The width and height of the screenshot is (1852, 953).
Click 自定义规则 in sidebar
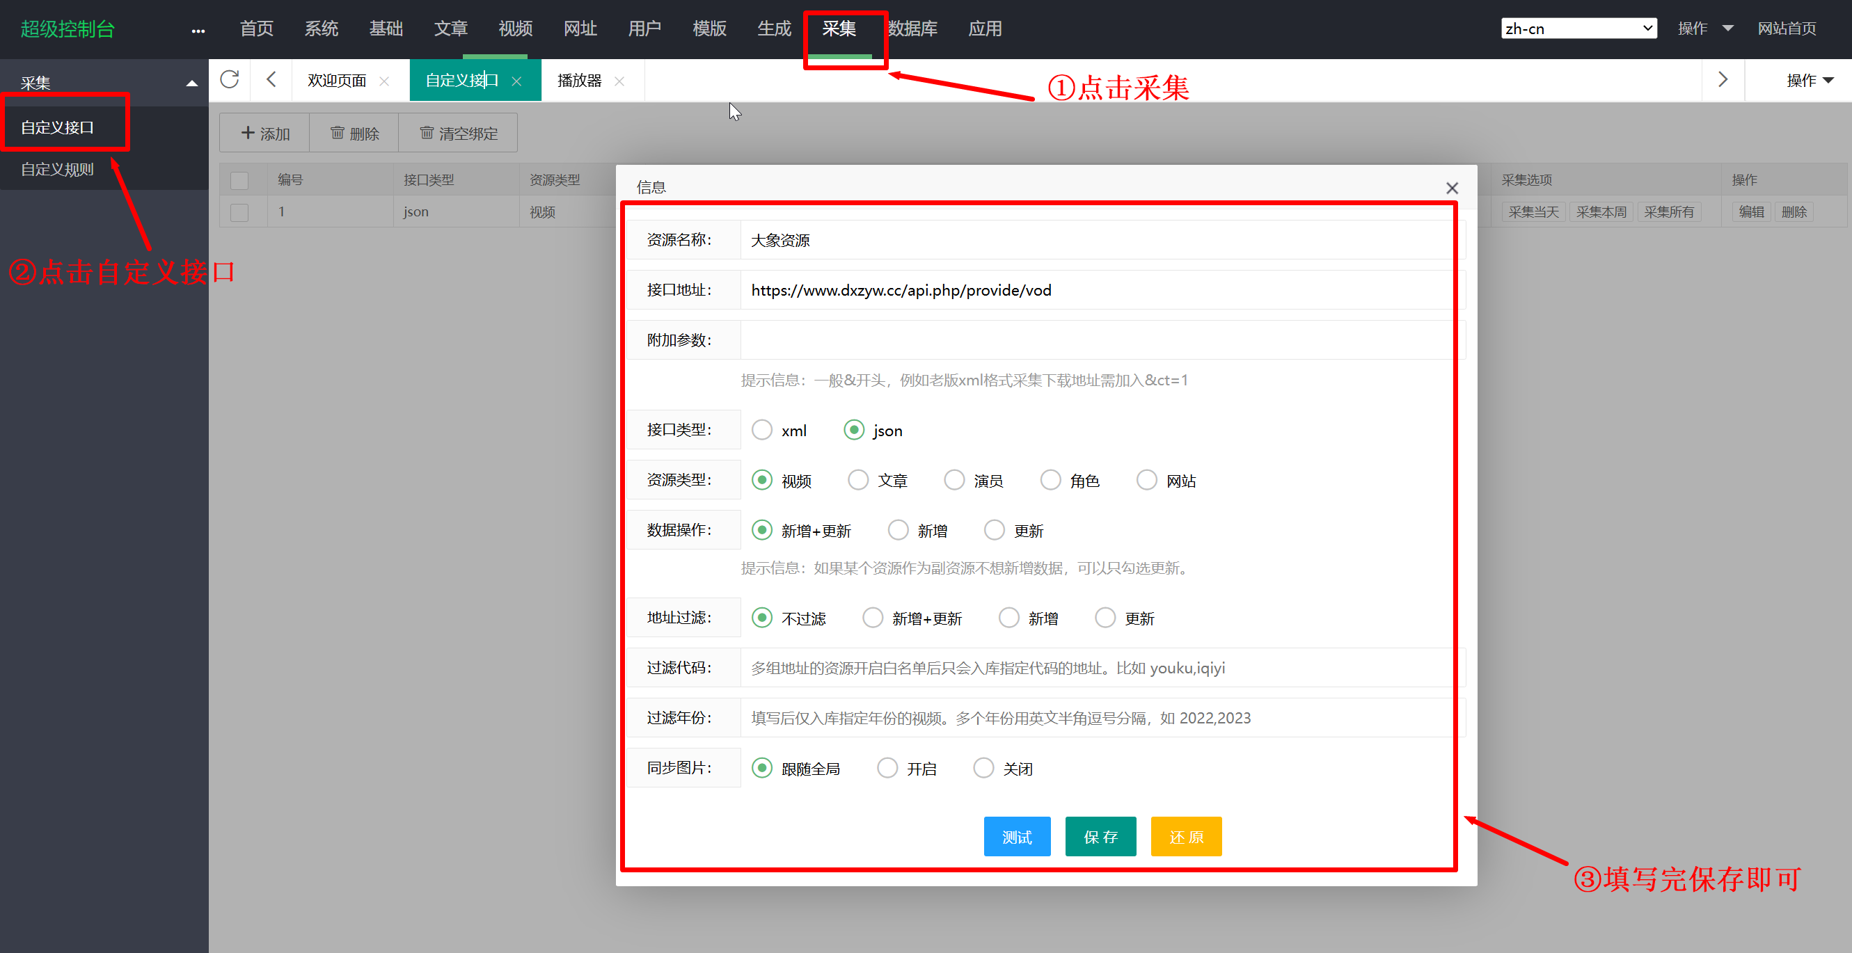pos(58,169)
